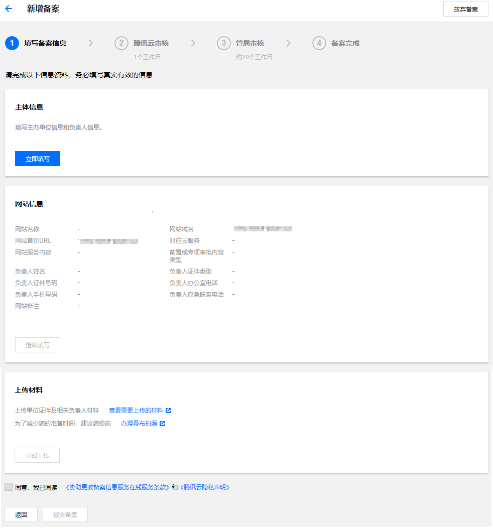
Task: Click step 1 circle icon
Action: (12, 43)
